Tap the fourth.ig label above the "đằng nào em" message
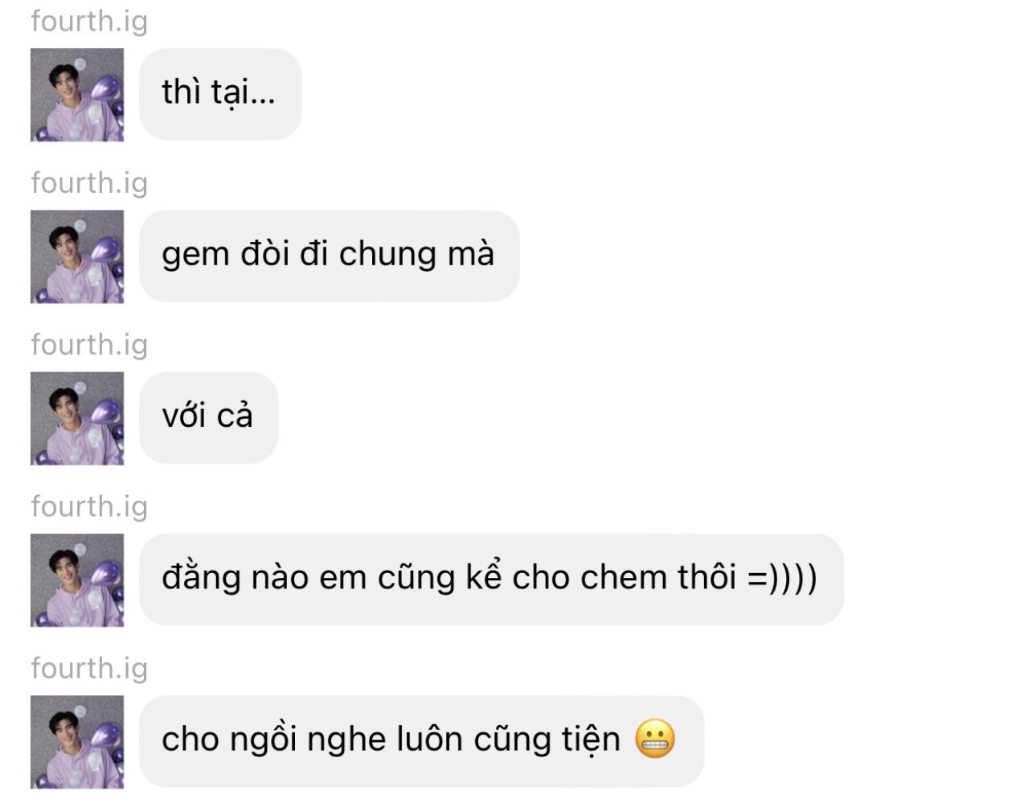This screenshot has height=807, width=1032. (89, 506)
